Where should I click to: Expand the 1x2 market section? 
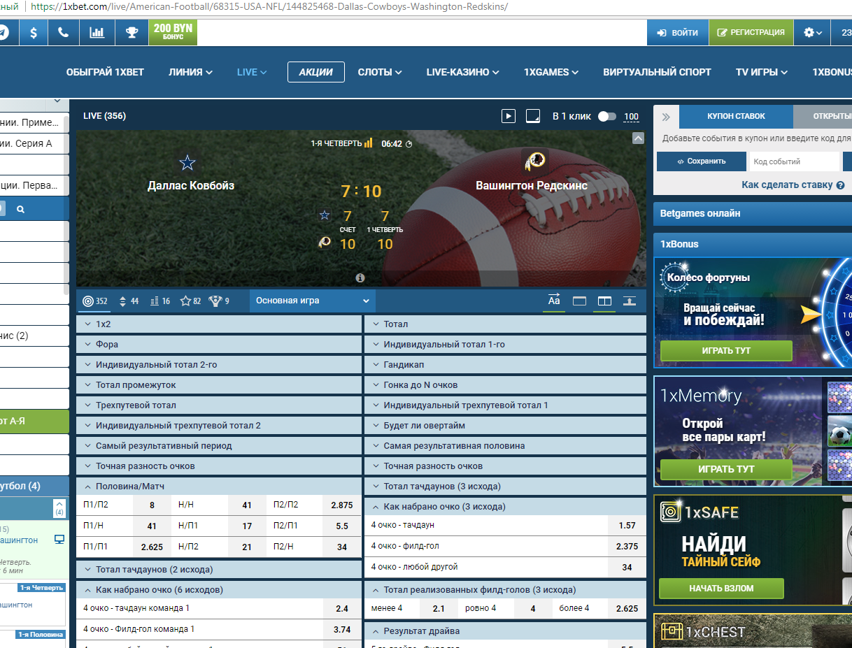tap(219, 324)
